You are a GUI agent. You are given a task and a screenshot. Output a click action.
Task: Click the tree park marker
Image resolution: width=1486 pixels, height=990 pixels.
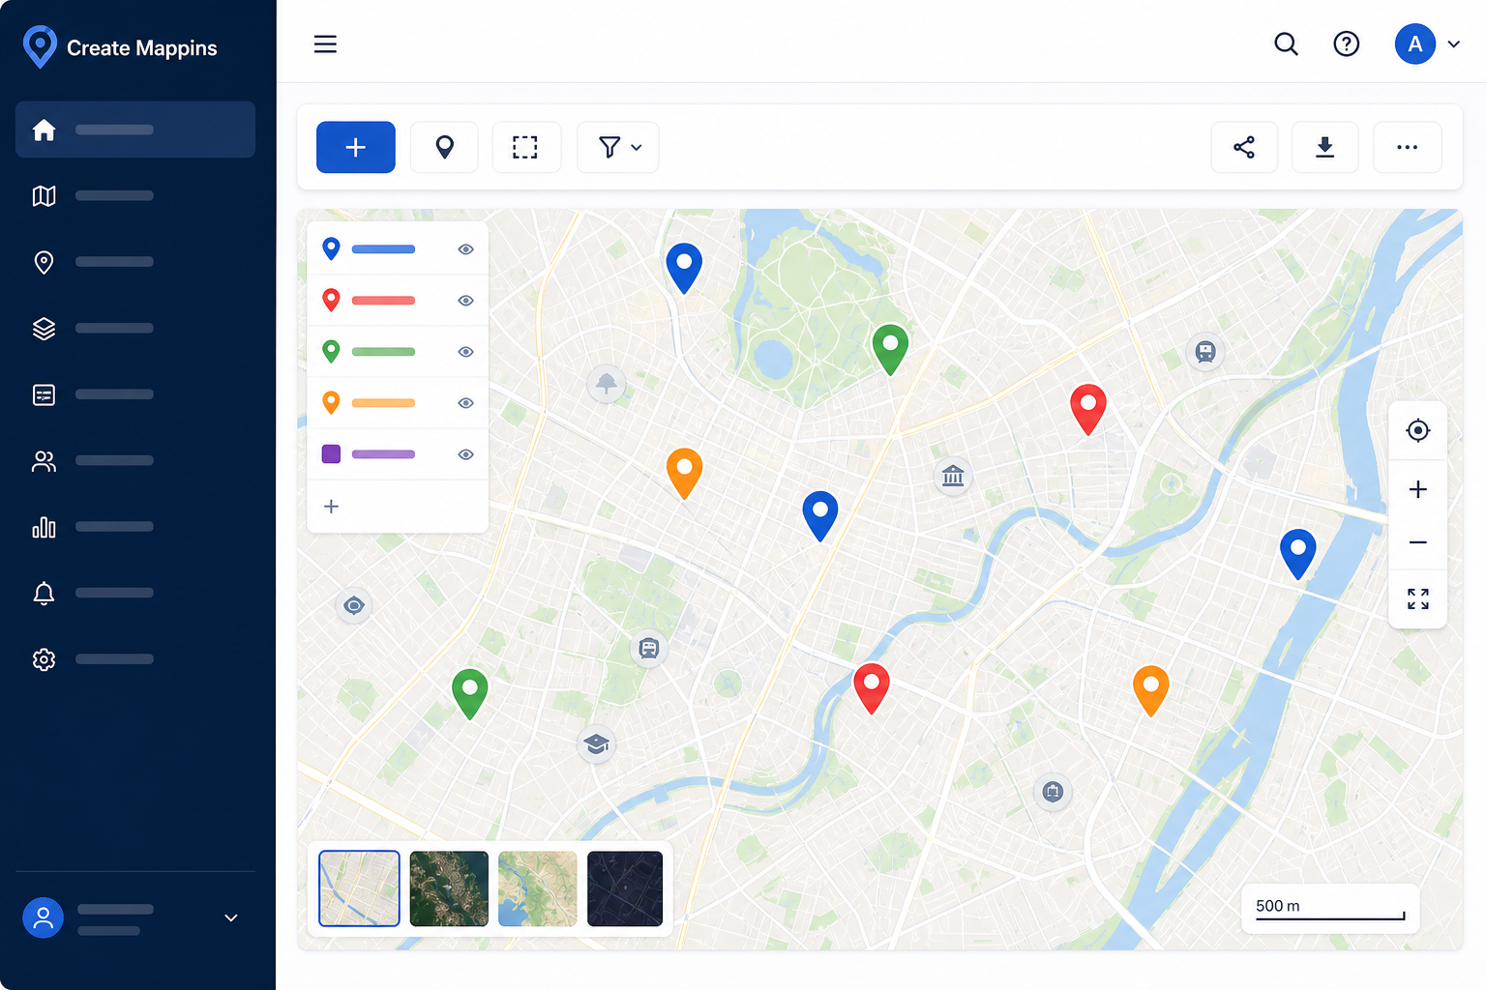pos(607,384)
